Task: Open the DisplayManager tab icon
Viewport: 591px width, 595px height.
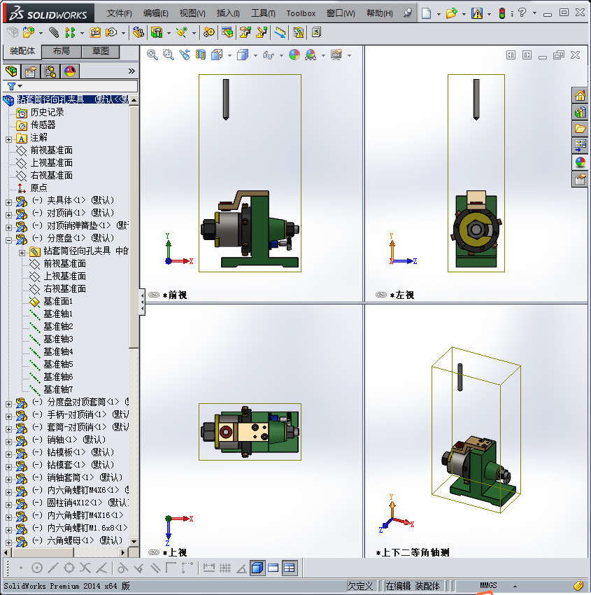Action: 70,71
